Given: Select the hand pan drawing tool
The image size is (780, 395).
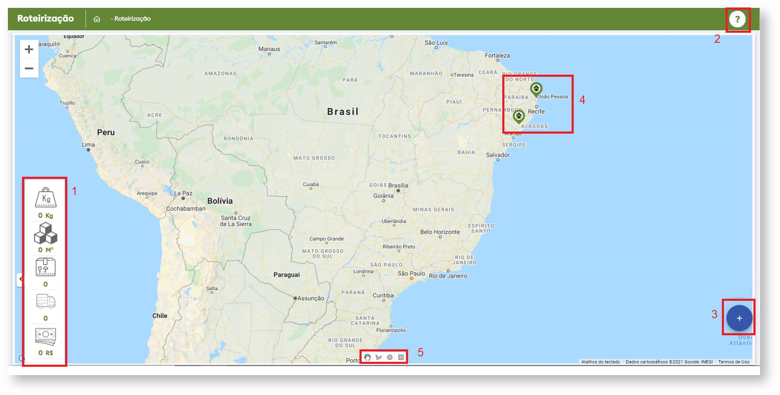Looking at the screenshot, I should 367,357.
